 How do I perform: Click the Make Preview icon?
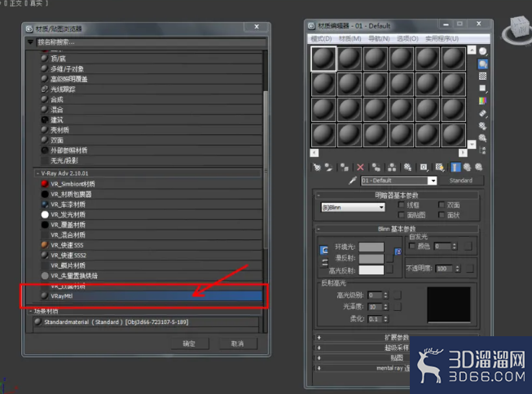482,113
